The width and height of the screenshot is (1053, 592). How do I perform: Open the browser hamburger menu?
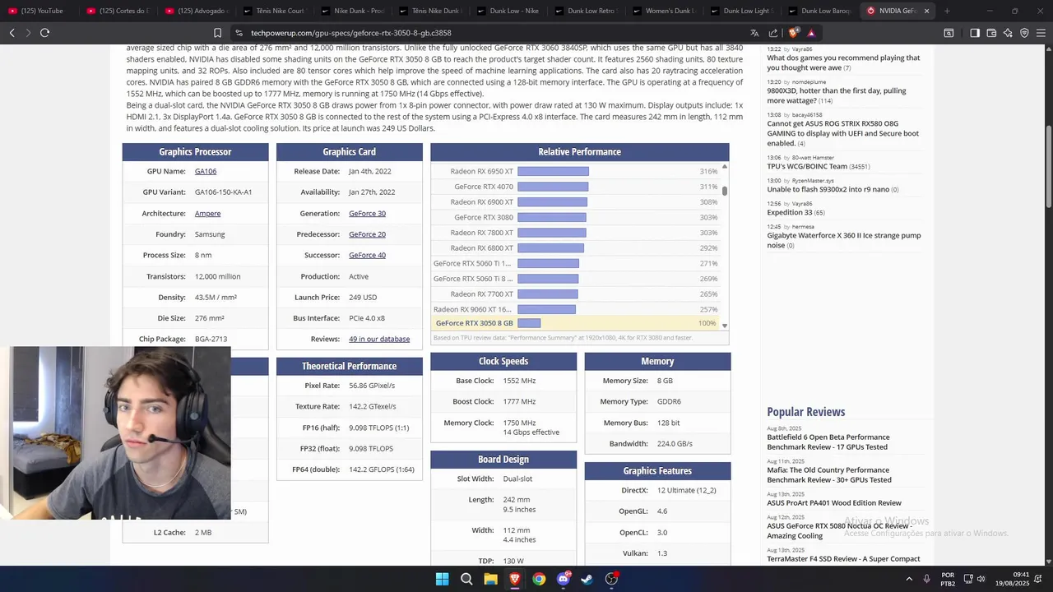[1041, 33]
